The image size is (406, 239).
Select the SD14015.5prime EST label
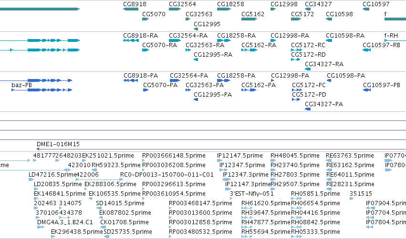120,203
